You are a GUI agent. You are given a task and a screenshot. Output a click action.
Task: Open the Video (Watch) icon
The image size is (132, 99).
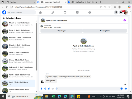coord(65,12)
